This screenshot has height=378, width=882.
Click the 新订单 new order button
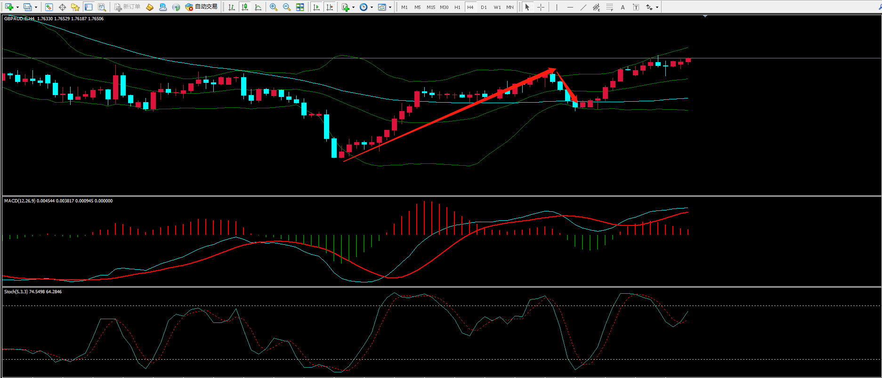(x=128, y=7)
